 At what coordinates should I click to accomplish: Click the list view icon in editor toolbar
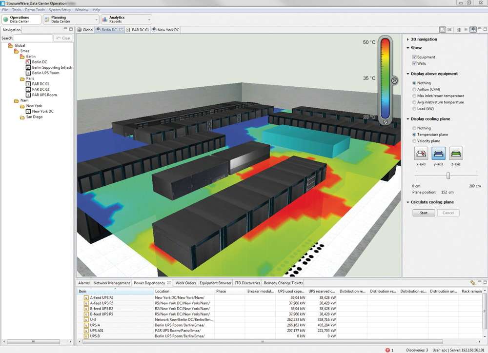point(466,30)
